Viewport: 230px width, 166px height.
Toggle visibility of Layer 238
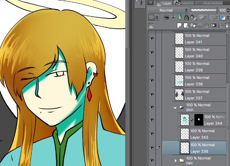(152, 81)
